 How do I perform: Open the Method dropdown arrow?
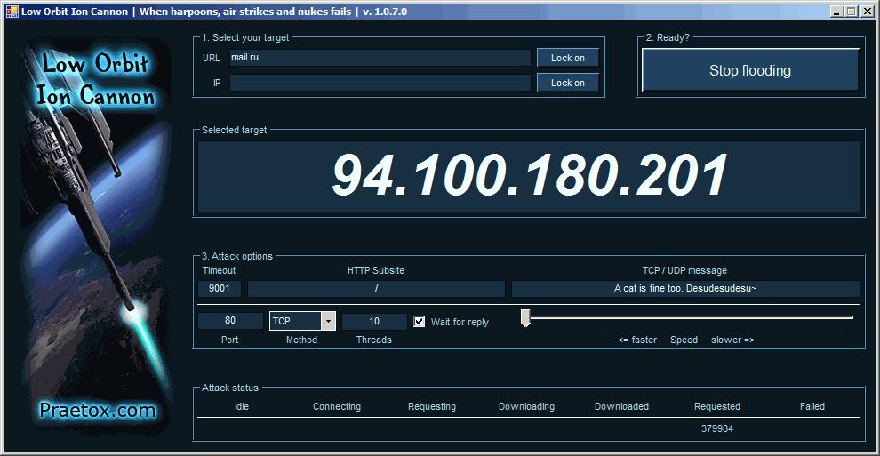click(328, 322)
